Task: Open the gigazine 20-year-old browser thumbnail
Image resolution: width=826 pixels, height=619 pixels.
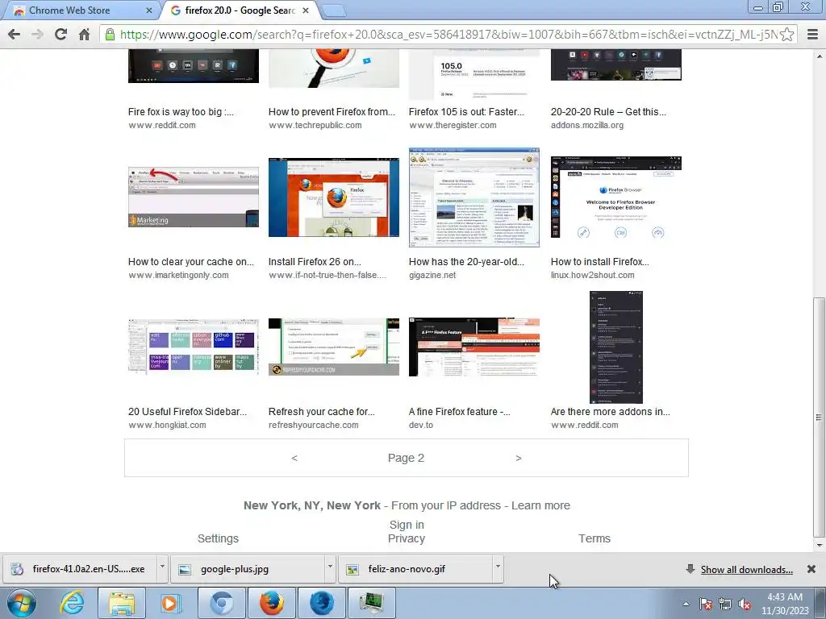Action: (473, 197)
